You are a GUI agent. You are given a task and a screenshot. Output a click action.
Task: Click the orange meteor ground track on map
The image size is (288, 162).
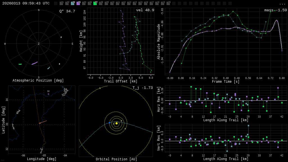point(43,122)
